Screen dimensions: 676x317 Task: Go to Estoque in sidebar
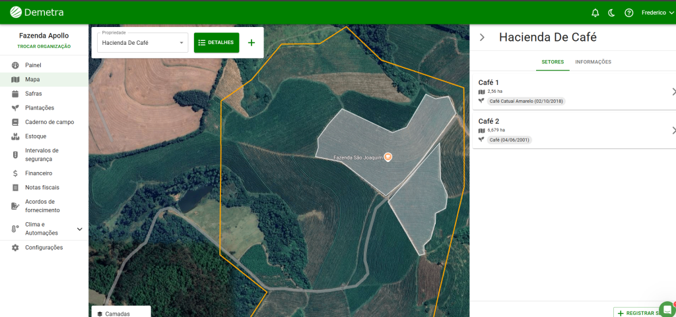pos(35,136)
